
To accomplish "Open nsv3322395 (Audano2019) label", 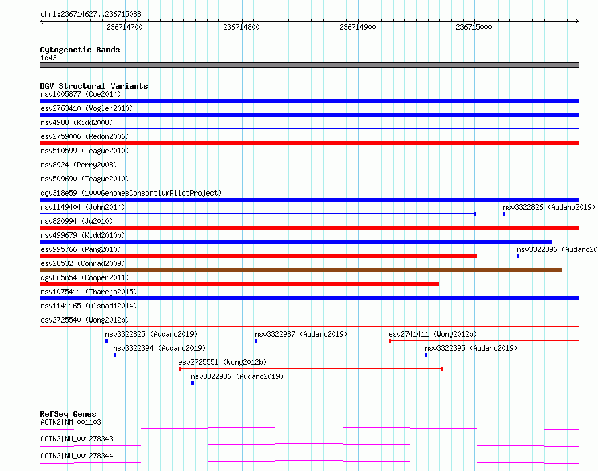I will click(x=471, y=348).
